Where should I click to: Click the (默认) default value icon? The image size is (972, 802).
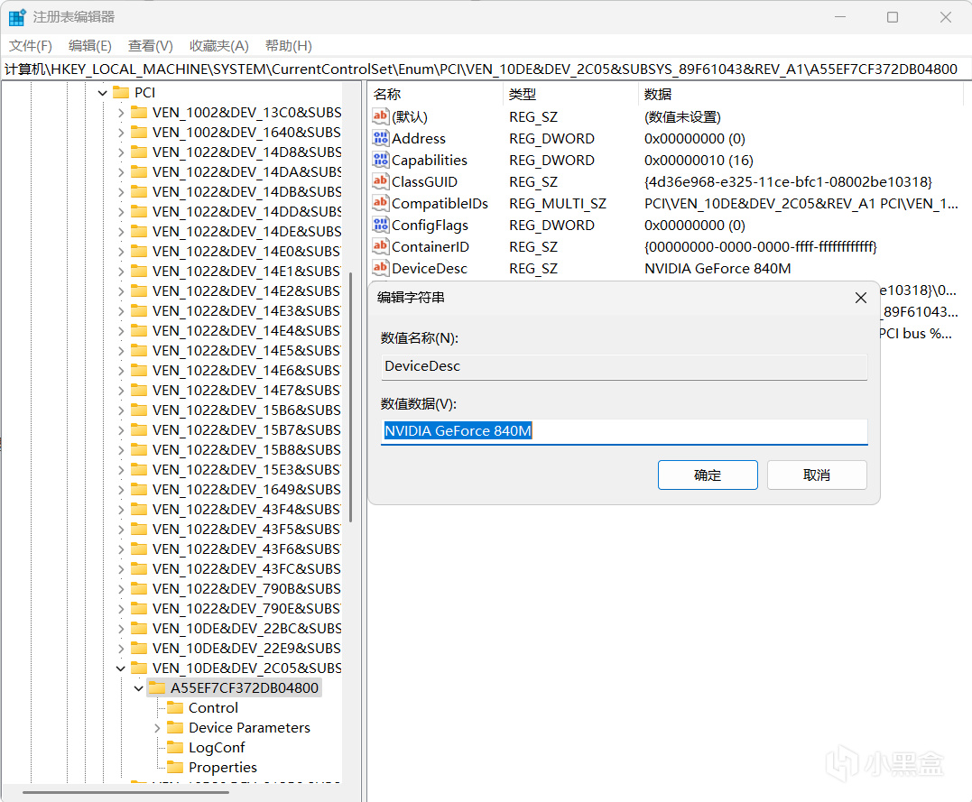click(x=381, y=115)
